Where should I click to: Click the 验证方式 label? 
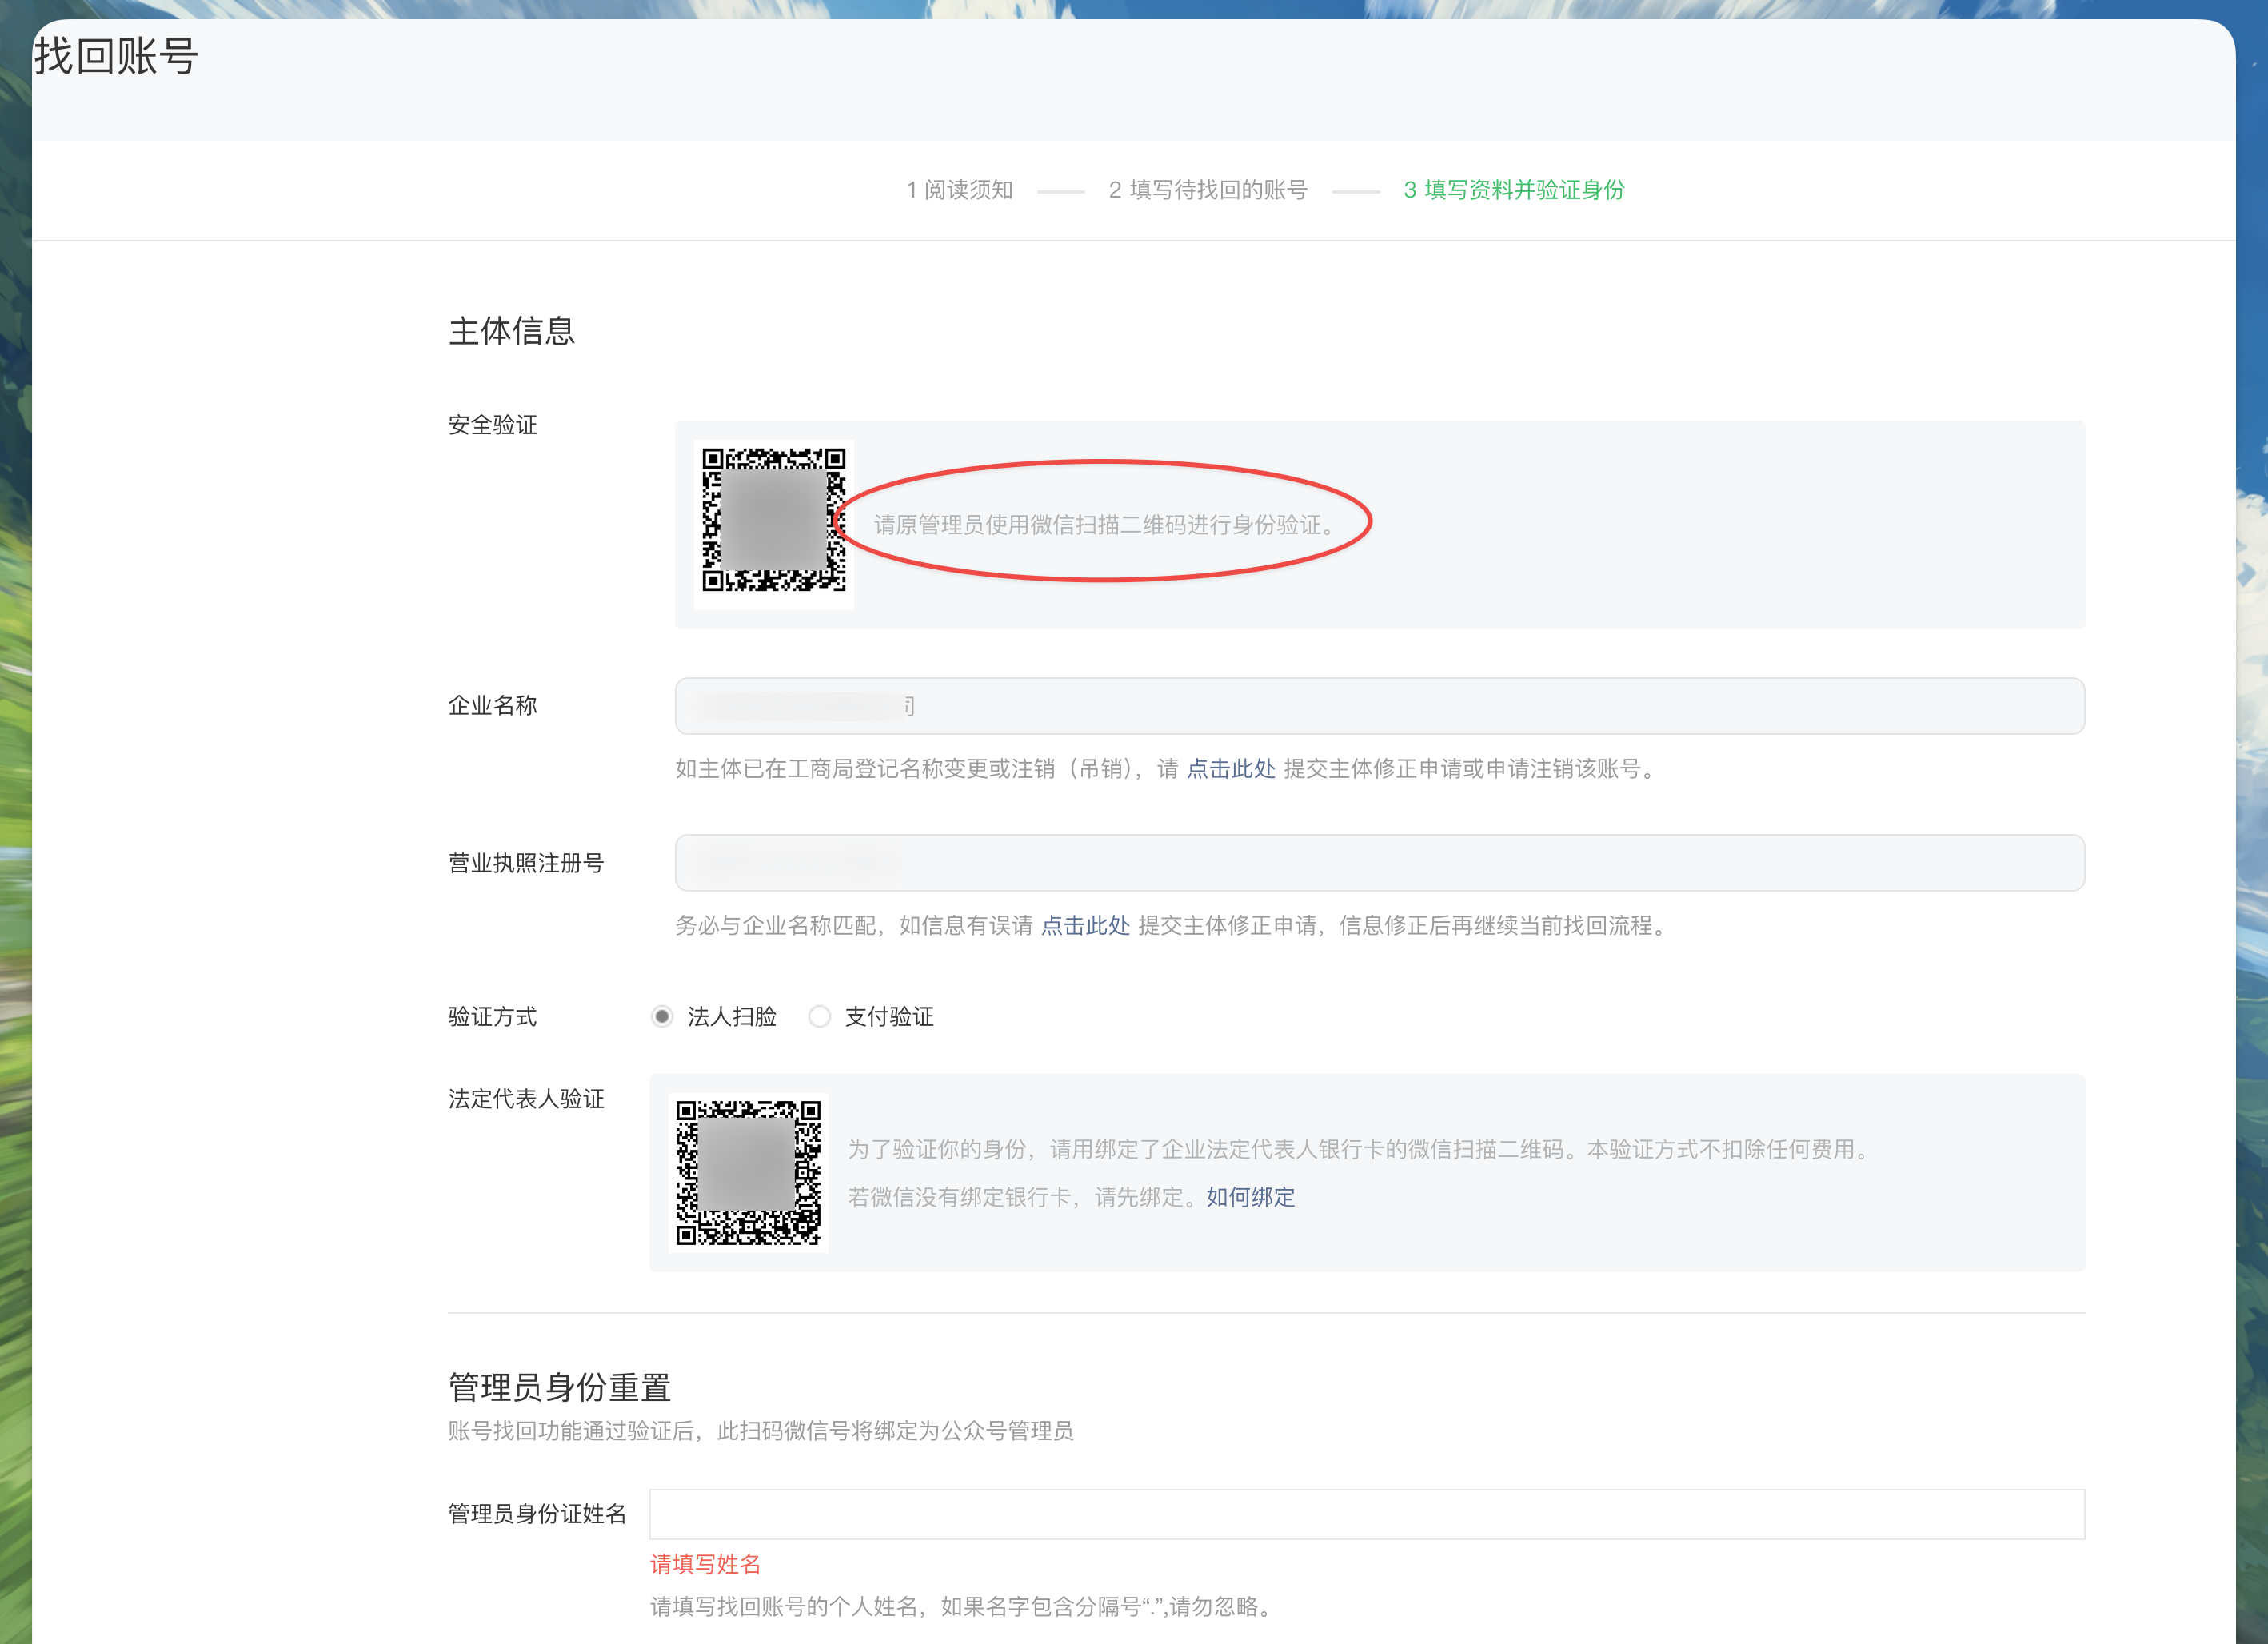coord(492,1017)
